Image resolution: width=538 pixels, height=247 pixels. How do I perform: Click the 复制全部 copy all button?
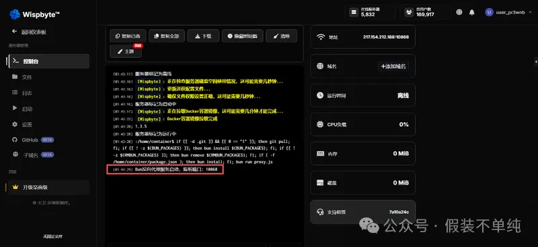pos(167,36)
